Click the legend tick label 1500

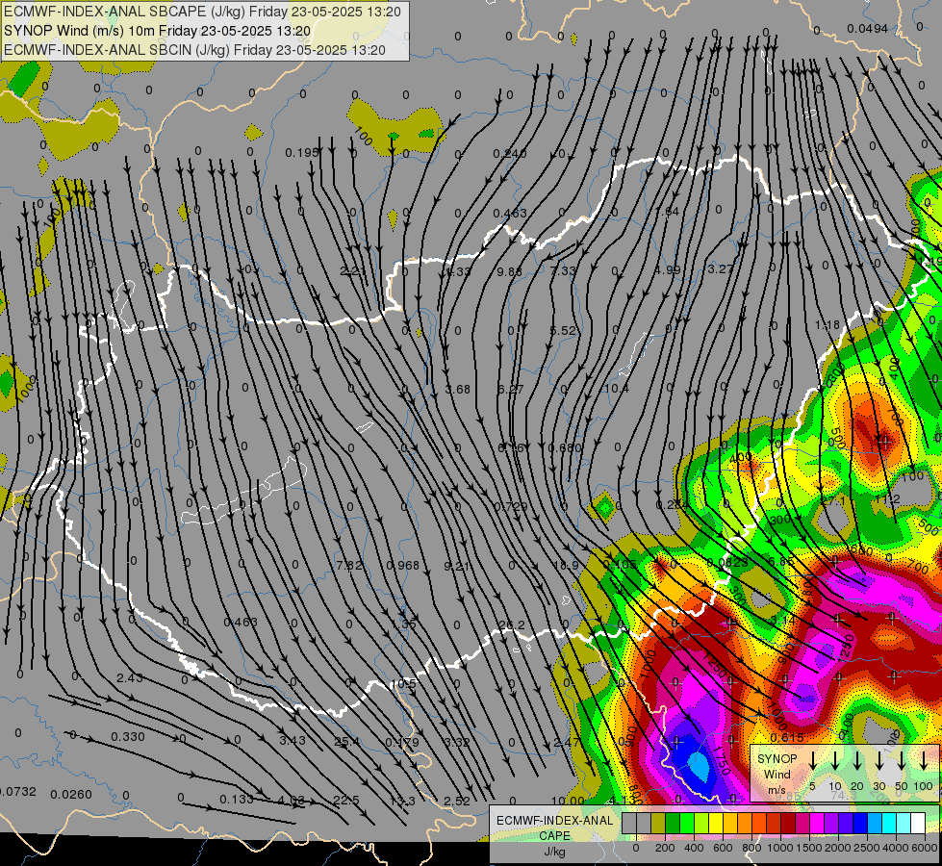[x=808, y=848]
